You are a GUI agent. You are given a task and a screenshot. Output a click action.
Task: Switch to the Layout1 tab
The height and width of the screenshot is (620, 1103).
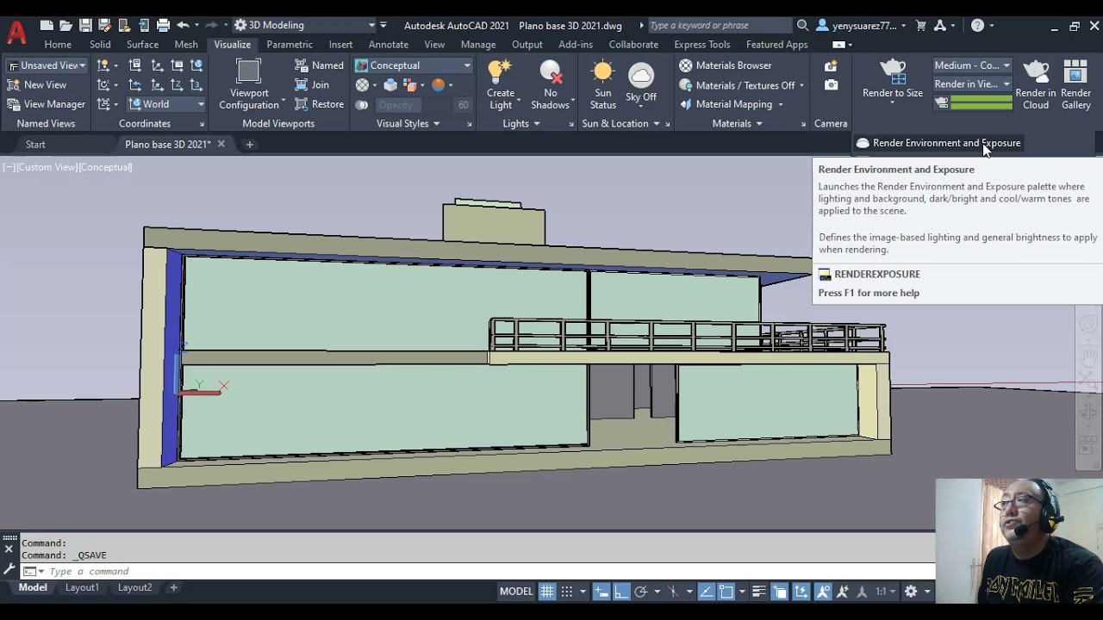[x=82, y=587]
